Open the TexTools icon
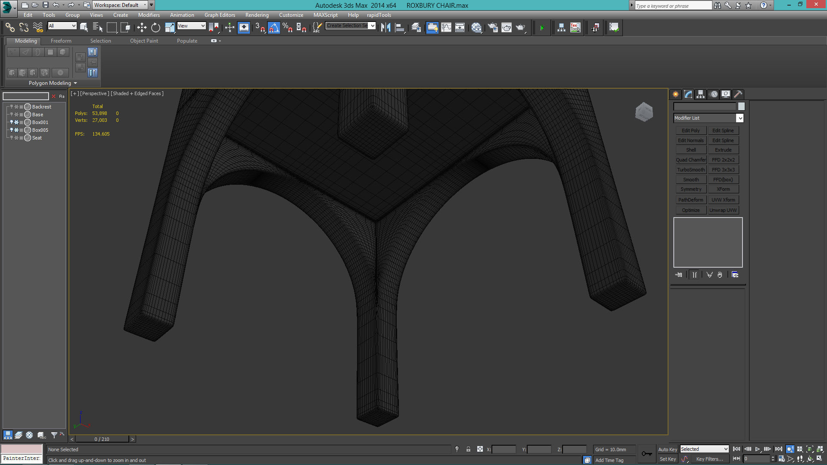 pyautogui.click(x=575, y=28)
